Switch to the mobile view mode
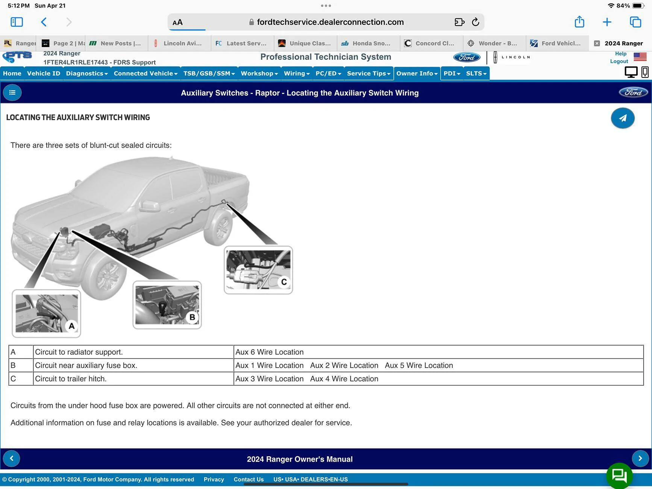The width and height of the screenshot is (652, 489). tap(645, 72)
